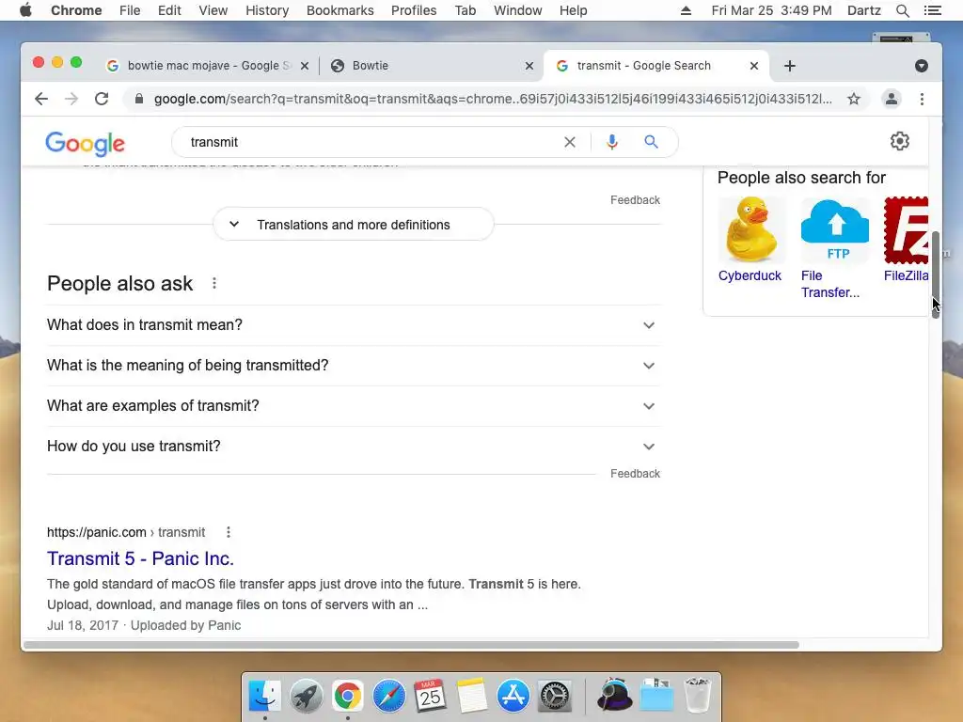Image resolution: width=963 pixels, height=722 pixels.
Task: Open Finder from the Dock
Action: (265, 697)
